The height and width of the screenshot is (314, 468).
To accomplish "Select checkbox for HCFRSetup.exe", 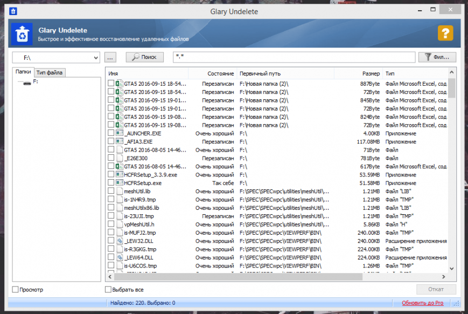I will tap(111, 182).
